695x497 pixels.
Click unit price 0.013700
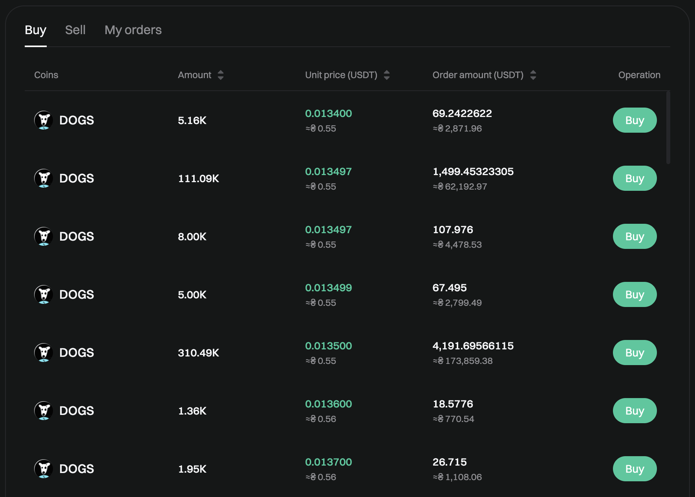pyautogui.click(x=329, y=462)
